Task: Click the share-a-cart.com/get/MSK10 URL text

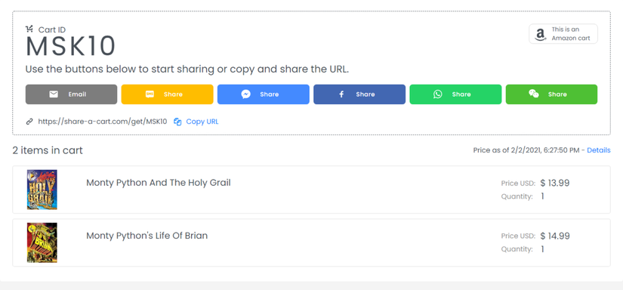Action: coord(103,122)
